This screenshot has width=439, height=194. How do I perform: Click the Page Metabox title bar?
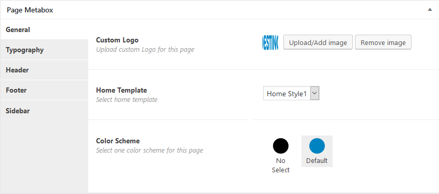(x=219, y=10)
